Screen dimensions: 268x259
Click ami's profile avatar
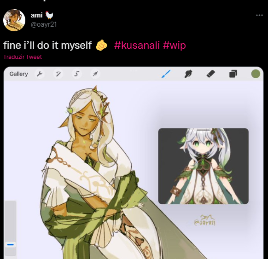[x=14, y=20]
